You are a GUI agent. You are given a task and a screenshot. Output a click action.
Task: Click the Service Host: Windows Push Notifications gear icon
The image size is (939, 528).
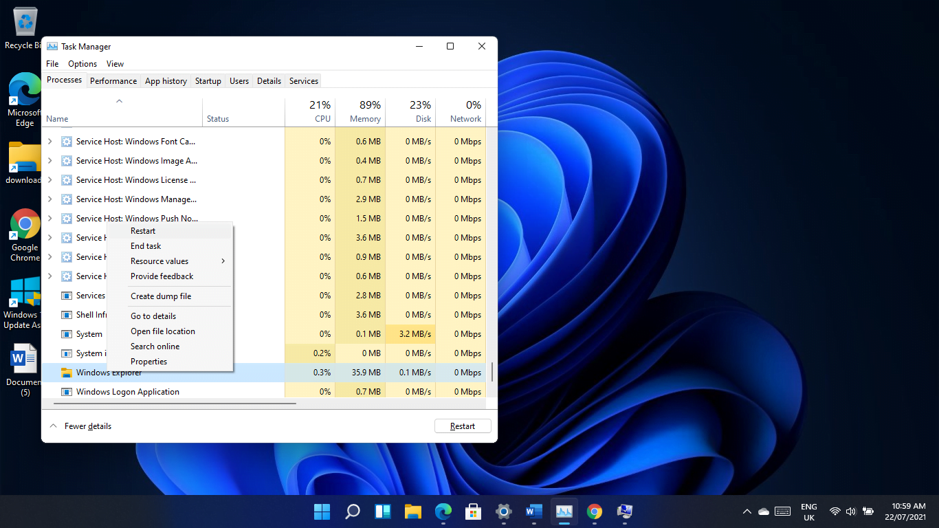(66, 218)
